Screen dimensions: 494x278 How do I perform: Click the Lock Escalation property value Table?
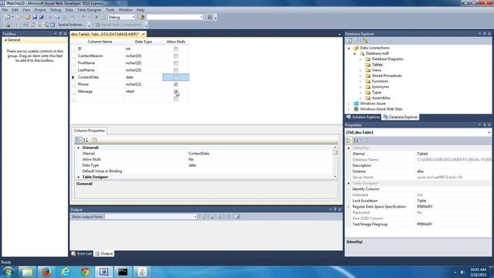421,201
